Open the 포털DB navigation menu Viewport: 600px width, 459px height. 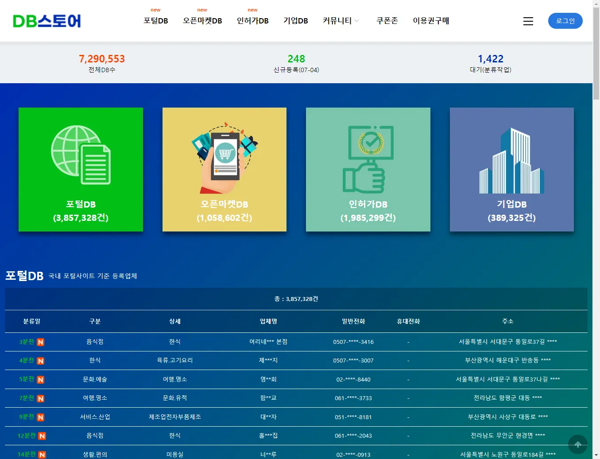[x=155, y=21]
